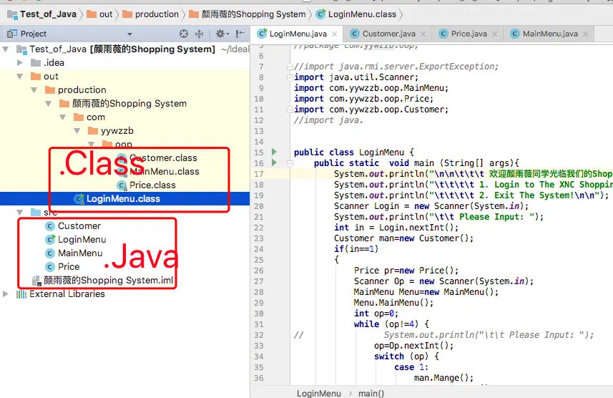The height and width of the screenshot is (398, 613).
Task: Collapse the Shopping System folder under production
Action: 49,104
